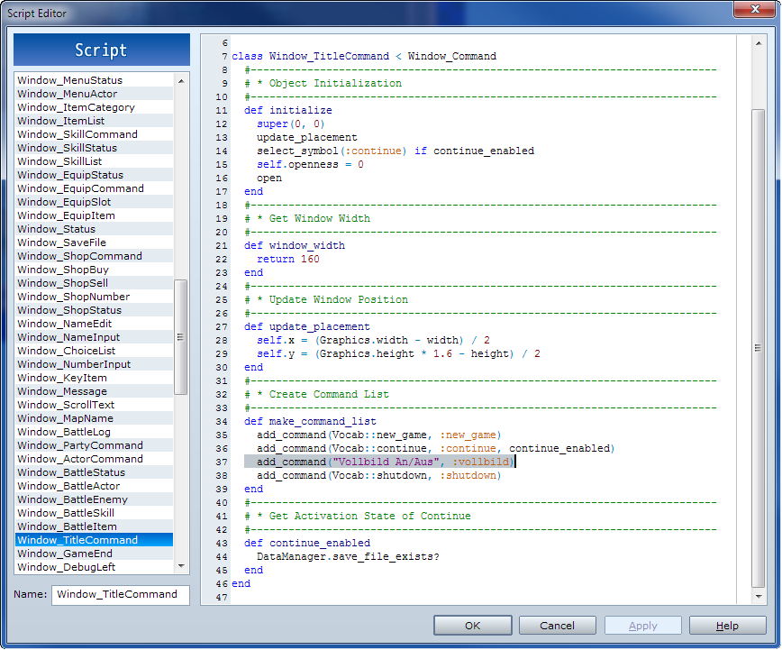Click the 'return 160' code line
Screen dimensions: 782x650
[x=288, y=259]
